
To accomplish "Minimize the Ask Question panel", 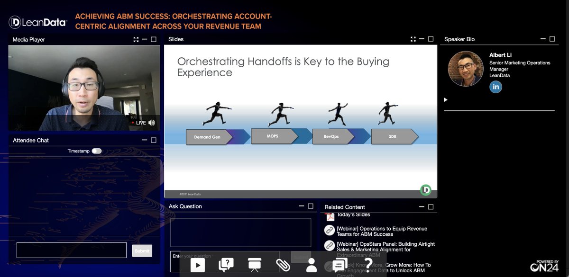I will click(x=302, y=206).
